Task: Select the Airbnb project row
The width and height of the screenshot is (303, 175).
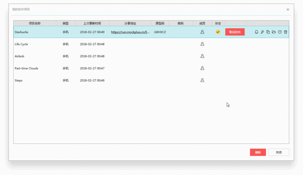Action: [x=151, y=56]
